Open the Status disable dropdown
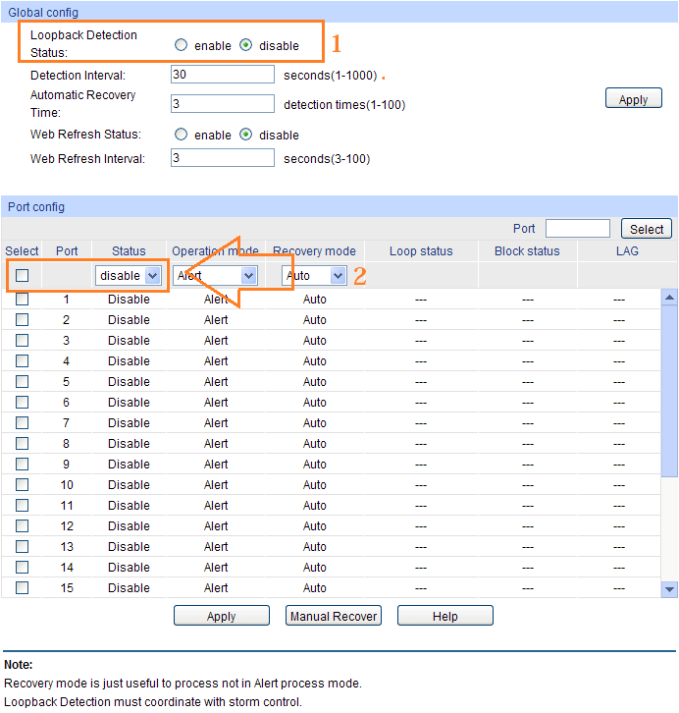Image resolution: width=679 pixels, height=713 pixels. (129, 276)
